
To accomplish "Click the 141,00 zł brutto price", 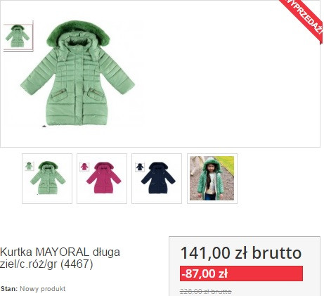I will pyautogui.click(x=241, y=253).
